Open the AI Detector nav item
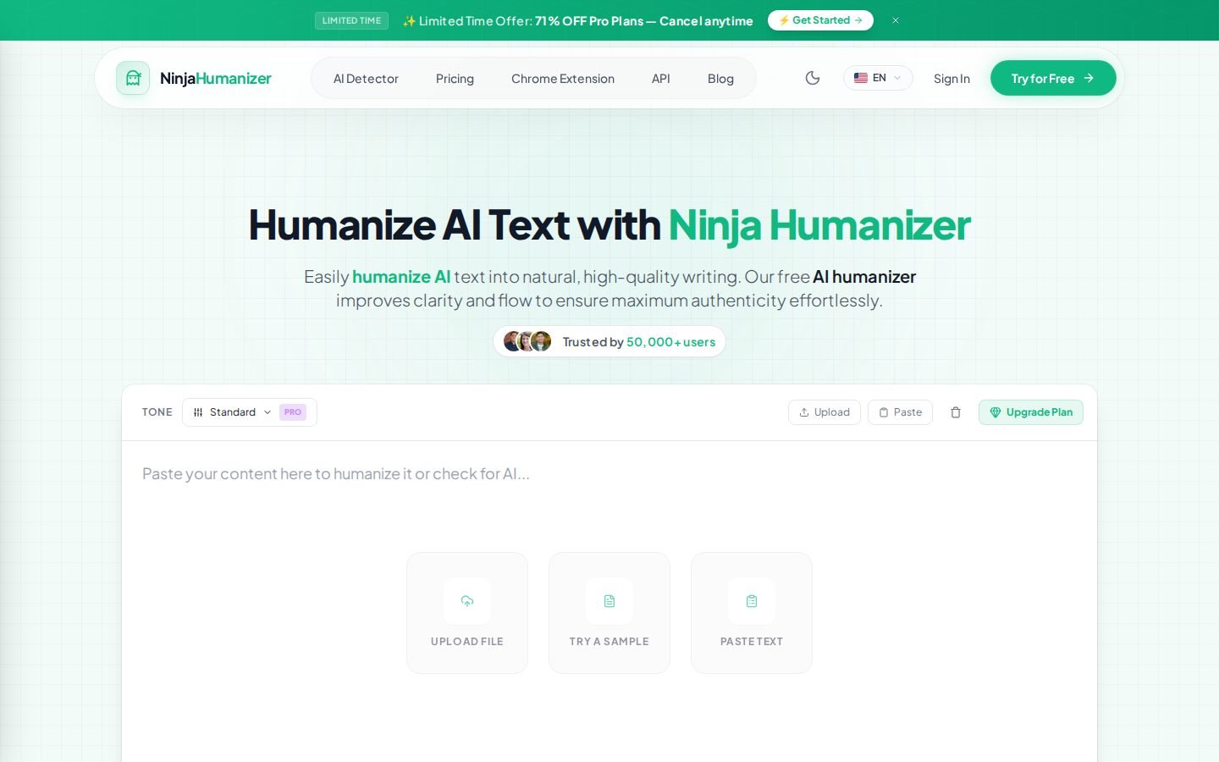This screenshot has width=1219, height=762. point(366,79)
